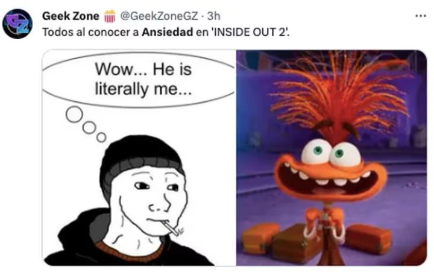The height and width of the screenshot is (272, 434).
Task: Click the tweet text starting with Todos
Action: [x=166, y=32]
